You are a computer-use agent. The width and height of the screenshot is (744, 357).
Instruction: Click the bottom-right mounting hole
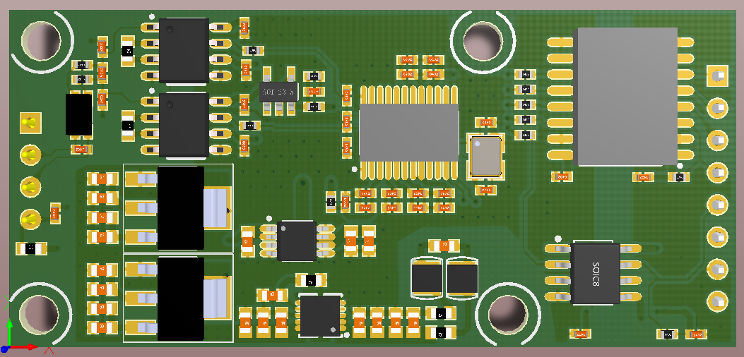coord(508,315)
